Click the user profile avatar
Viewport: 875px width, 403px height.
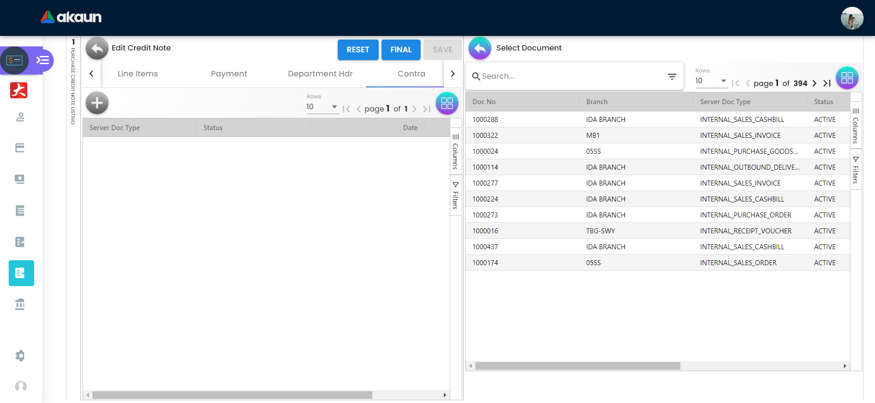(852, 18)
